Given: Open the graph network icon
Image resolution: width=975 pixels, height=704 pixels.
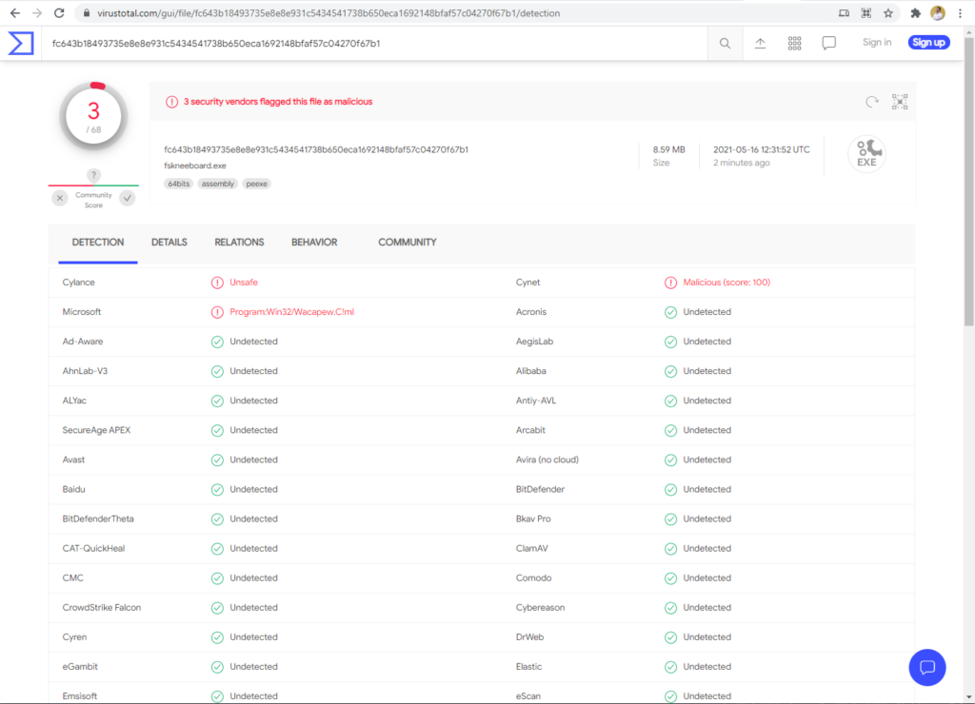Looking at the screenshot, I should [x=900, y=102].
